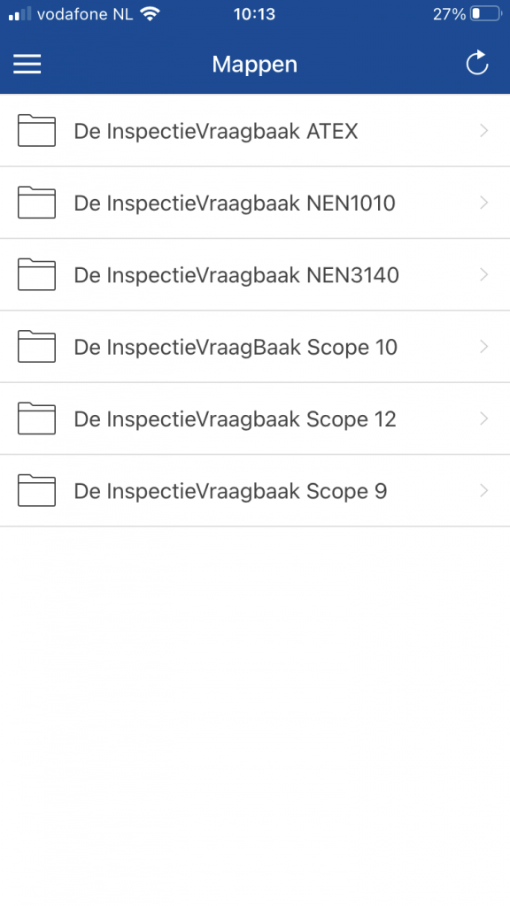Image resolution: width=510 pixels, height=906 pixels.
Task: Tap the clock showing 10:13
Action: pos(255,13)
